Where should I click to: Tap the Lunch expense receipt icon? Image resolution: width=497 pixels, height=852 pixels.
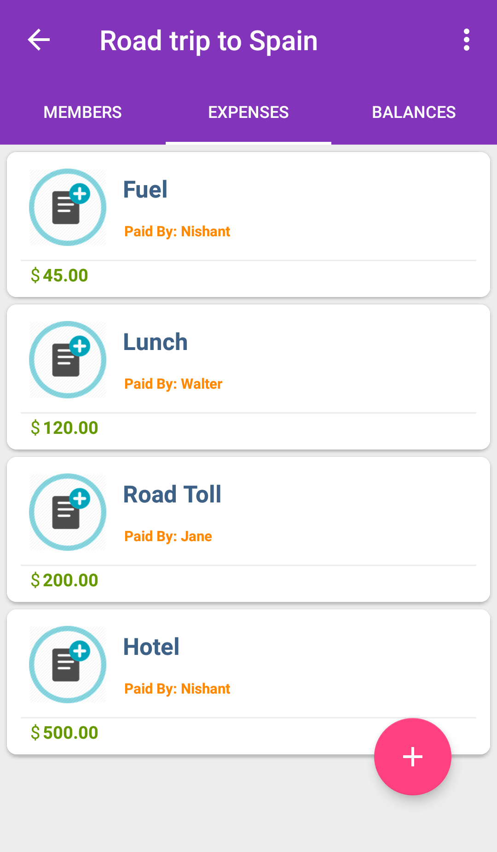[68, 360]
